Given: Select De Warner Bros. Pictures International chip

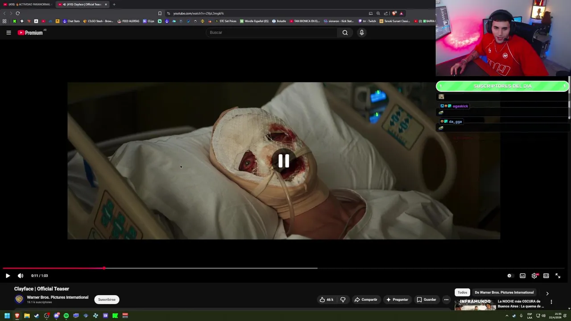Looking at the screenshot, I should (x=504, y=292).
